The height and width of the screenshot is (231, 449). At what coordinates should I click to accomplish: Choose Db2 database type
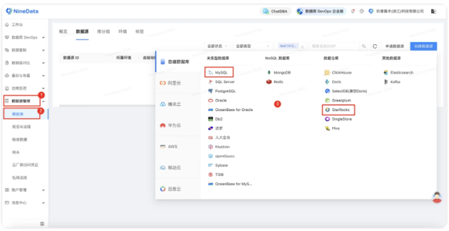point(216,119)
